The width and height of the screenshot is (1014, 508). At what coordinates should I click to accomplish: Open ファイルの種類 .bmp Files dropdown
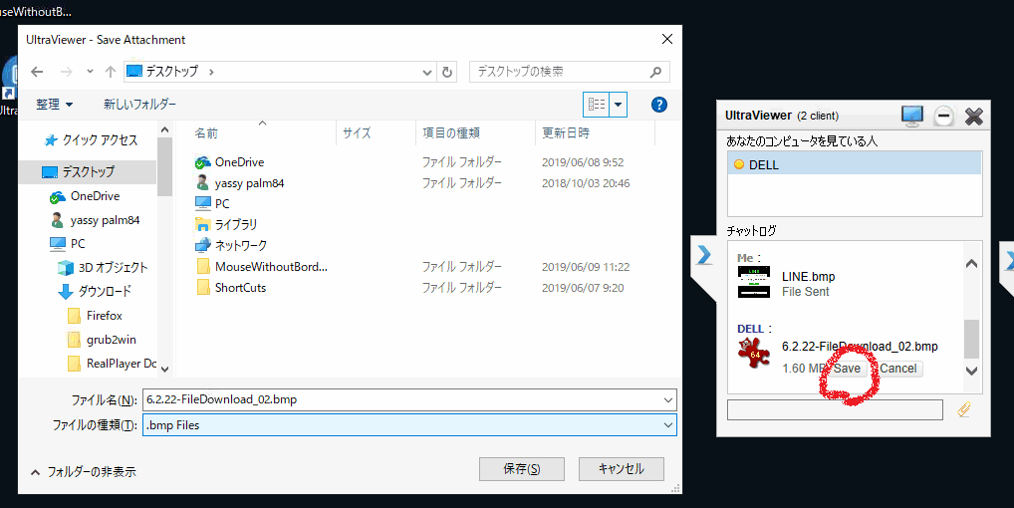click(409, 424)
